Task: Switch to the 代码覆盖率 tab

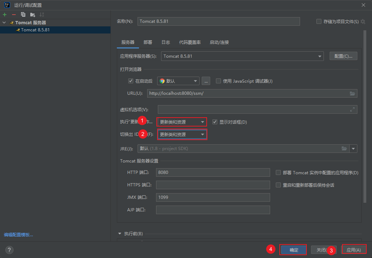Action: click(x=190, y=42)
